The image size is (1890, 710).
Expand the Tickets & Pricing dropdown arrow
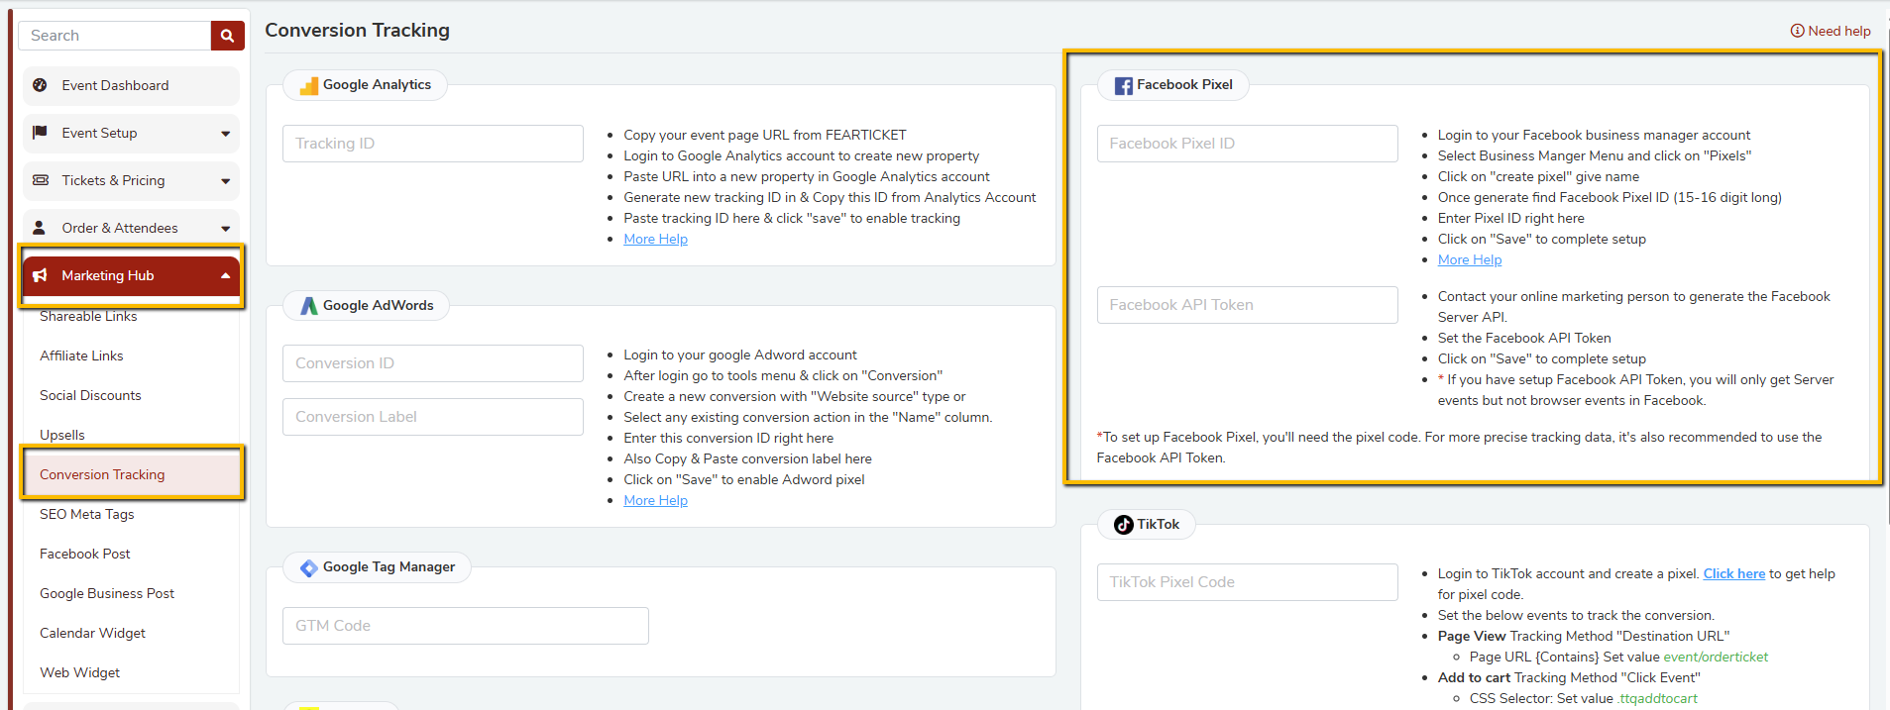click(226, 181)
